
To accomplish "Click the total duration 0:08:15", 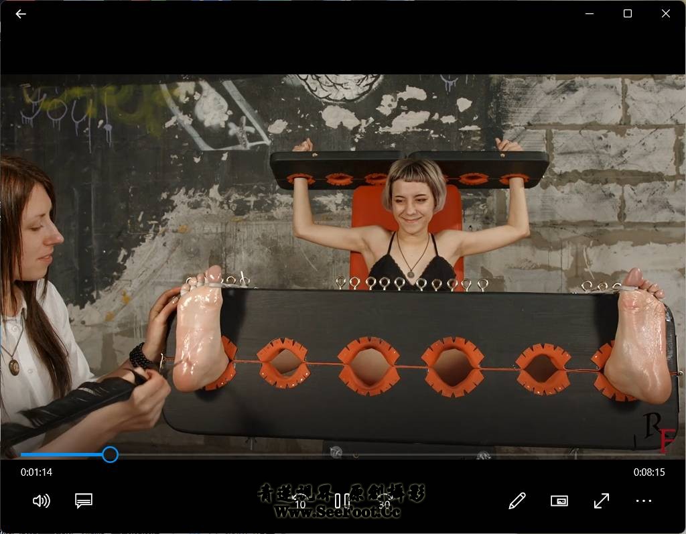I will tap(649, 472).
